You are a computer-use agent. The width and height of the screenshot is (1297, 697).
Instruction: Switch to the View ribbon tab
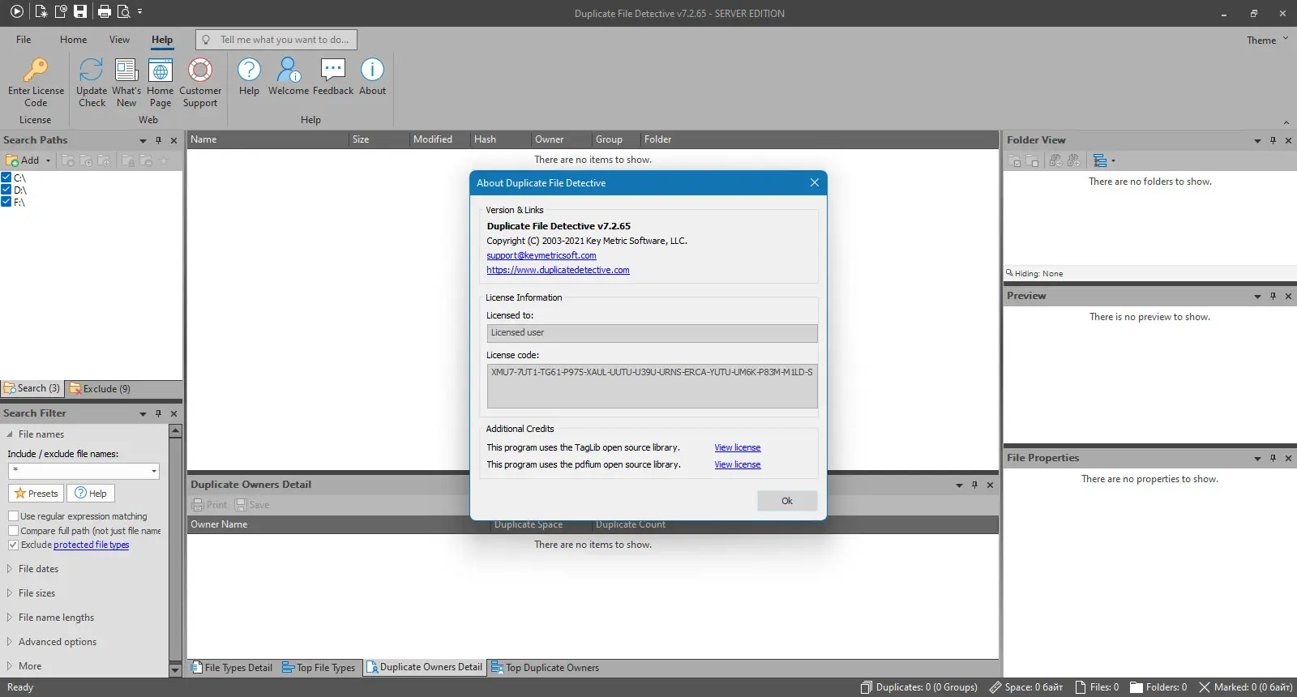pyautogui.click(x=119, y=40)
